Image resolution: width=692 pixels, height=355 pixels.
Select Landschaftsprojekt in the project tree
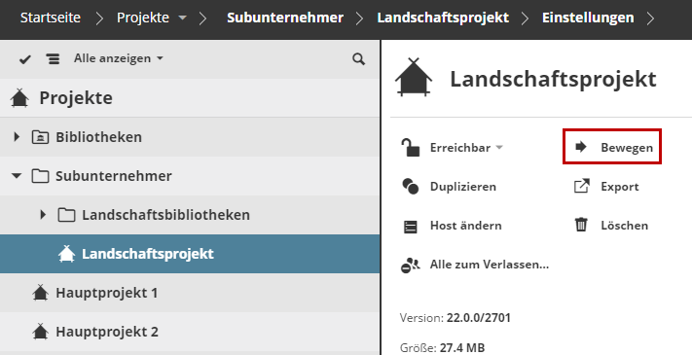(x=190, y=254)
